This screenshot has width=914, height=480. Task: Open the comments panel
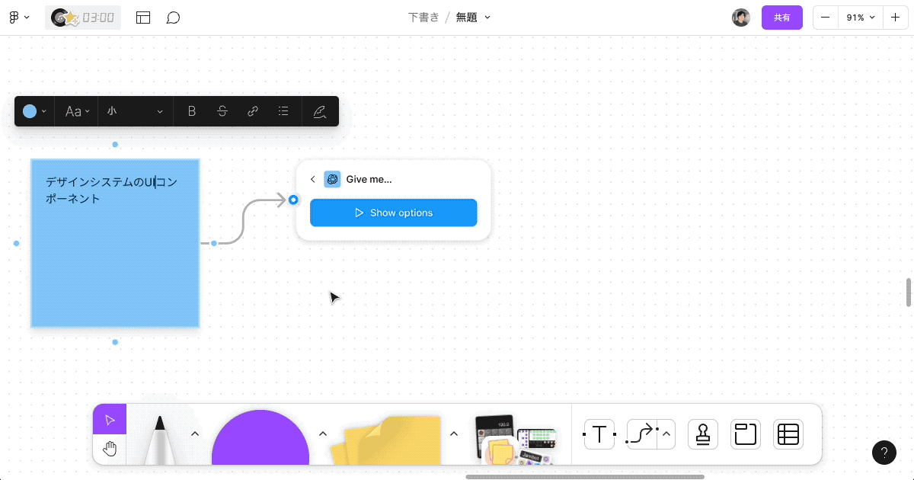pos(173,17)
